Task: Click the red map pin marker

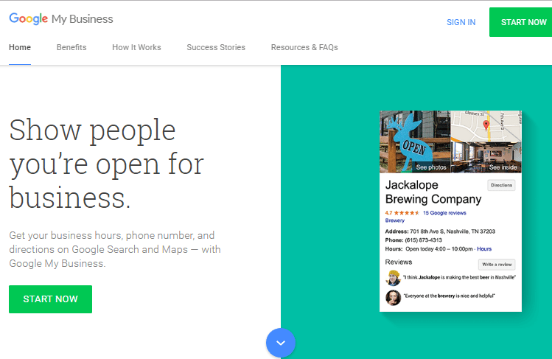Action: click(486, 125)
